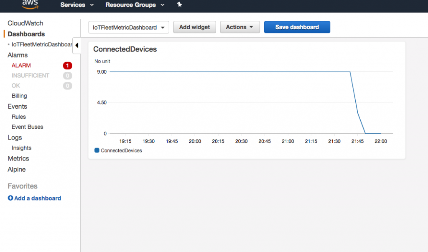
Task: Open the IoTFleetMetricDashboard dropdown selector
Action: pyautogui.click(x=129, y=27)
